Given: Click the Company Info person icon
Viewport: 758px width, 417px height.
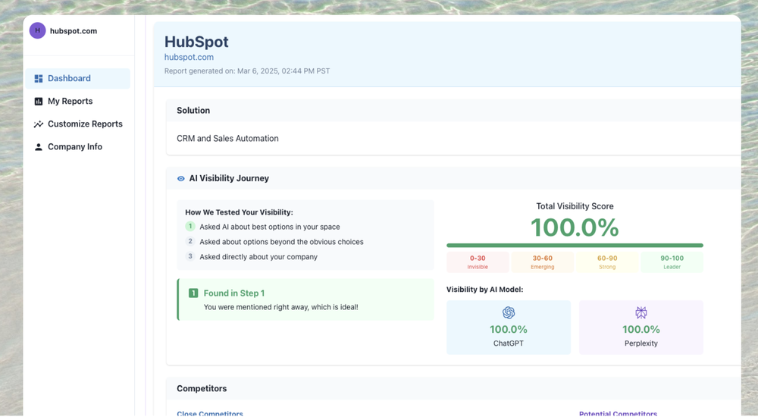Looking at the screenshot, I should [39, 147].
